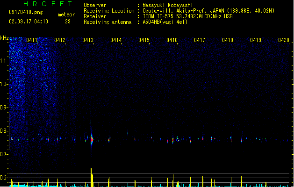Click the 0.8 kHz axis label
Screen dimensions: 294x187
[4, 131]
